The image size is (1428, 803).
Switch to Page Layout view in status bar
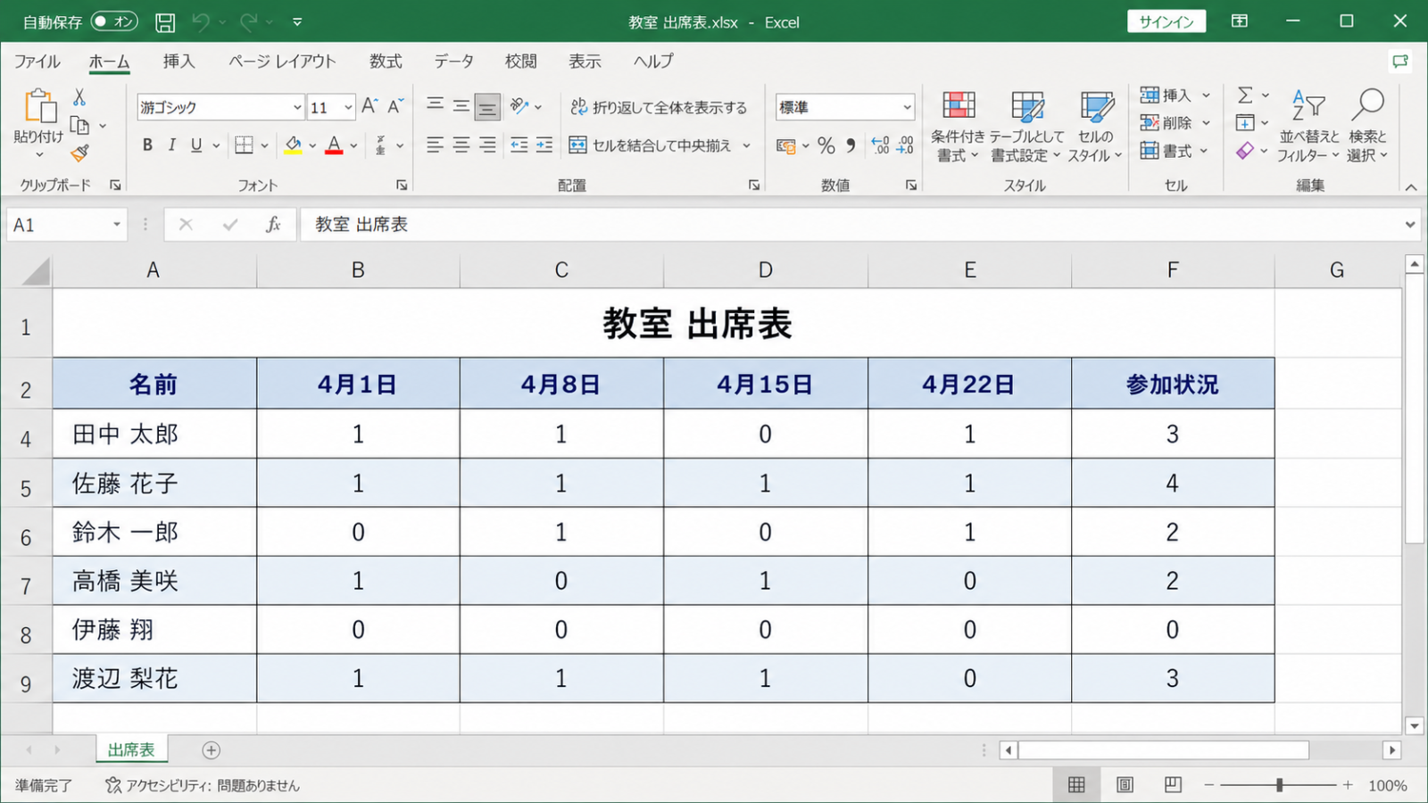click(1125, 785)
